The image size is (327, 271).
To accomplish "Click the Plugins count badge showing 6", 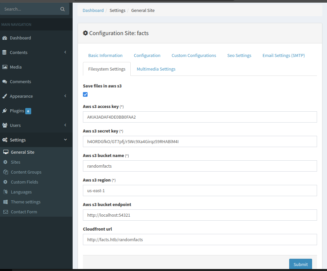I will pos(28,111).
